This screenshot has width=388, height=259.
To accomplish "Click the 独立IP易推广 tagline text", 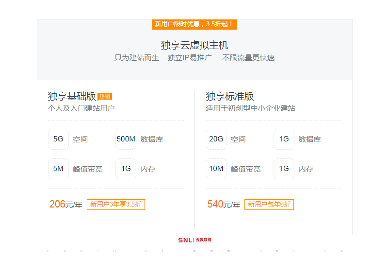I will [x=190, y=58].
